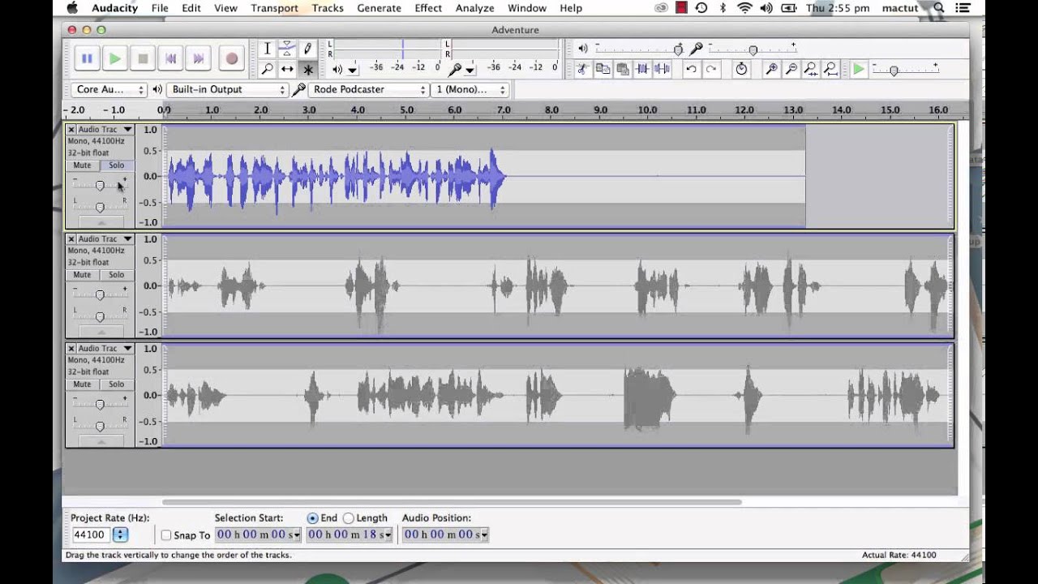Click the red Record button
The width and height of the screenshot is (1038, 584).
[x=232, y=58]
